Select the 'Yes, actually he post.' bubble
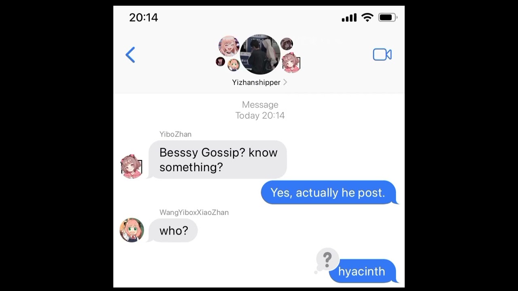518x291 pixels. (x=328, y=192)
